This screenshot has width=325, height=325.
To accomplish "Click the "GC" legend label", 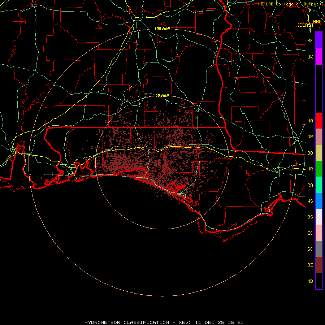I will coord(310,249).
